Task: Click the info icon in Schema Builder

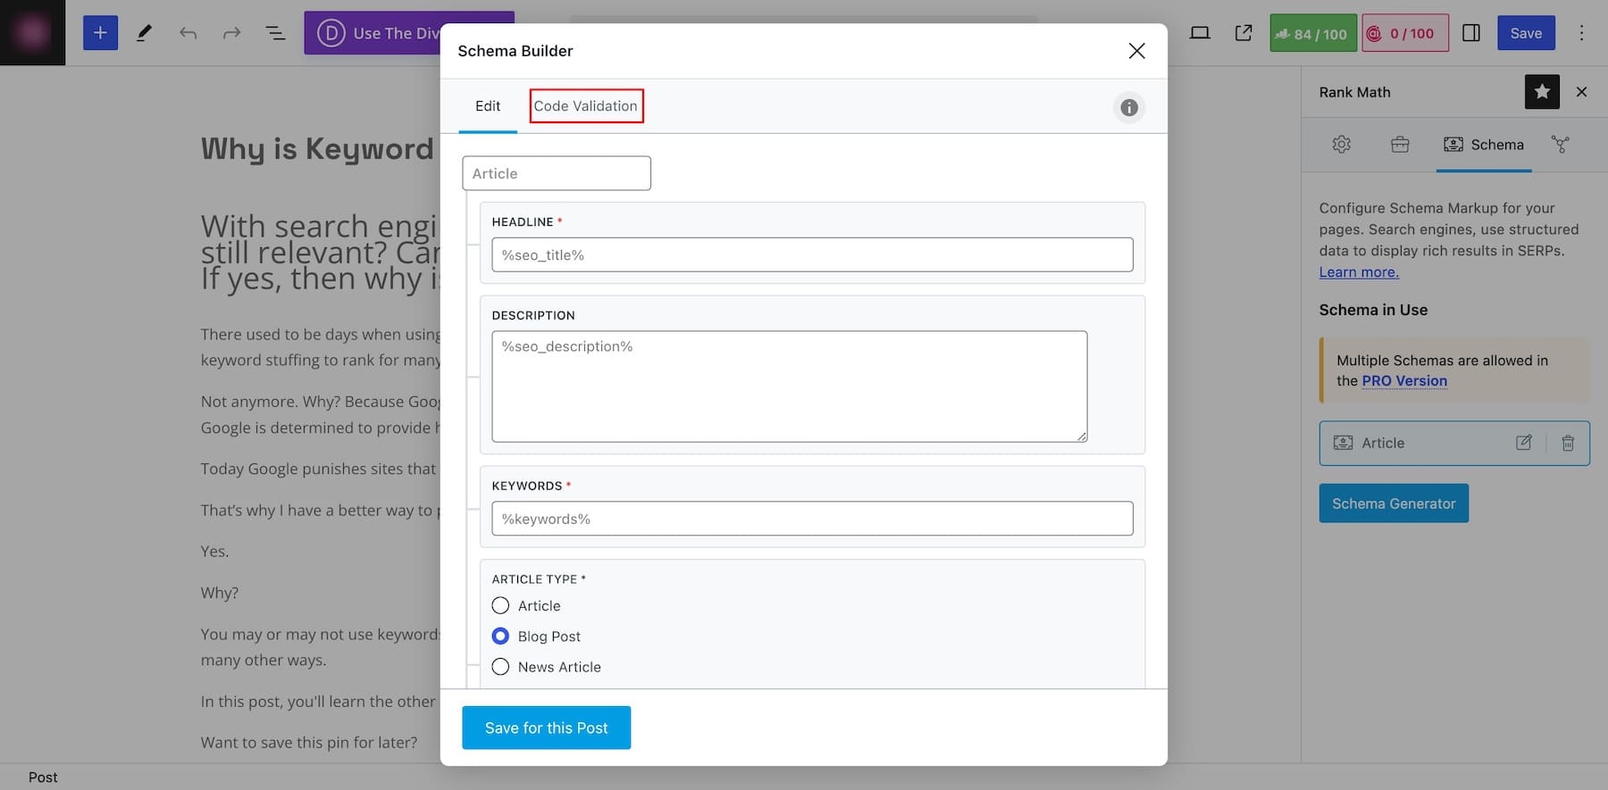Action: [1129, 107]
